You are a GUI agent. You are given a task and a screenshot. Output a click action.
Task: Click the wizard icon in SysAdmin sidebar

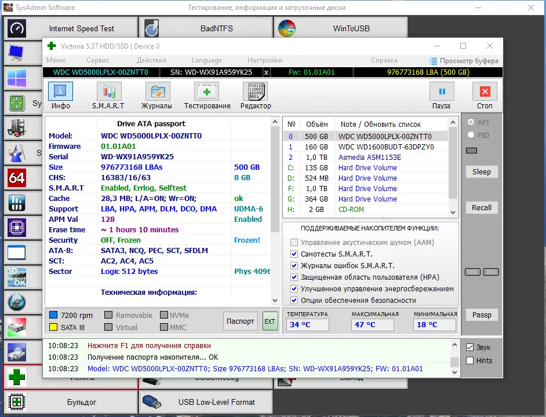[x=17, y=153]
